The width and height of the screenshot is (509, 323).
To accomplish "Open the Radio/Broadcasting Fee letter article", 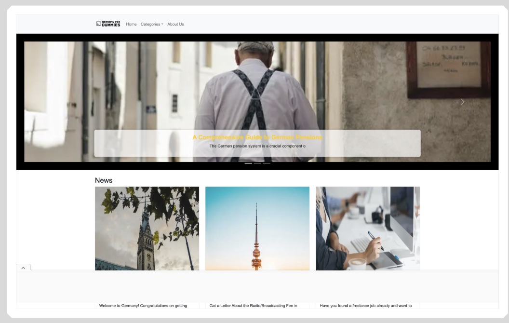I will tap(253, 306).
